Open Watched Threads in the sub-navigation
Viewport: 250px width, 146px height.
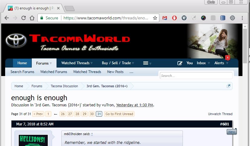point(87,72)
